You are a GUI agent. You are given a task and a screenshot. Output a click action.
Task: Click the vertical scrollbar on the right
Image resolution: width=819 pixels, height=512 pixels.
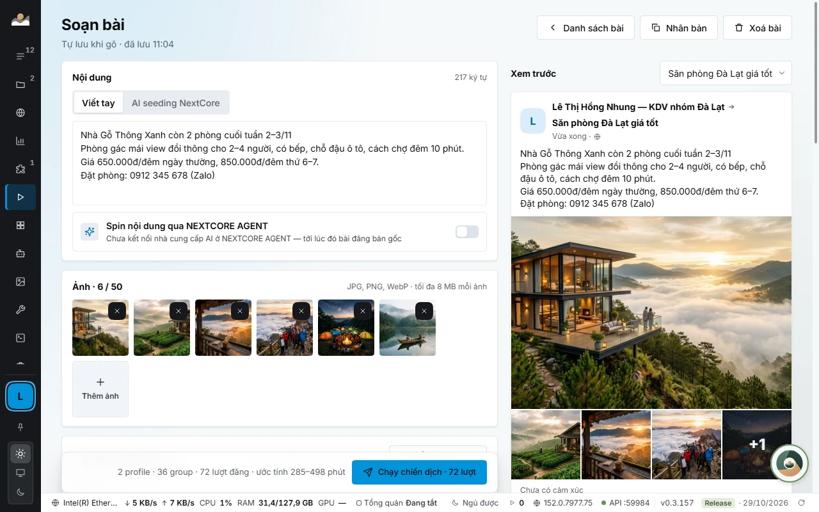click(x=816, y=72)
